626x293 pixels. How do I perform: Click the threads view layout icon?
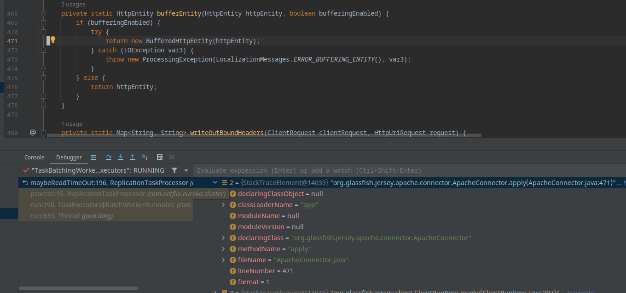tap(93, 157)
